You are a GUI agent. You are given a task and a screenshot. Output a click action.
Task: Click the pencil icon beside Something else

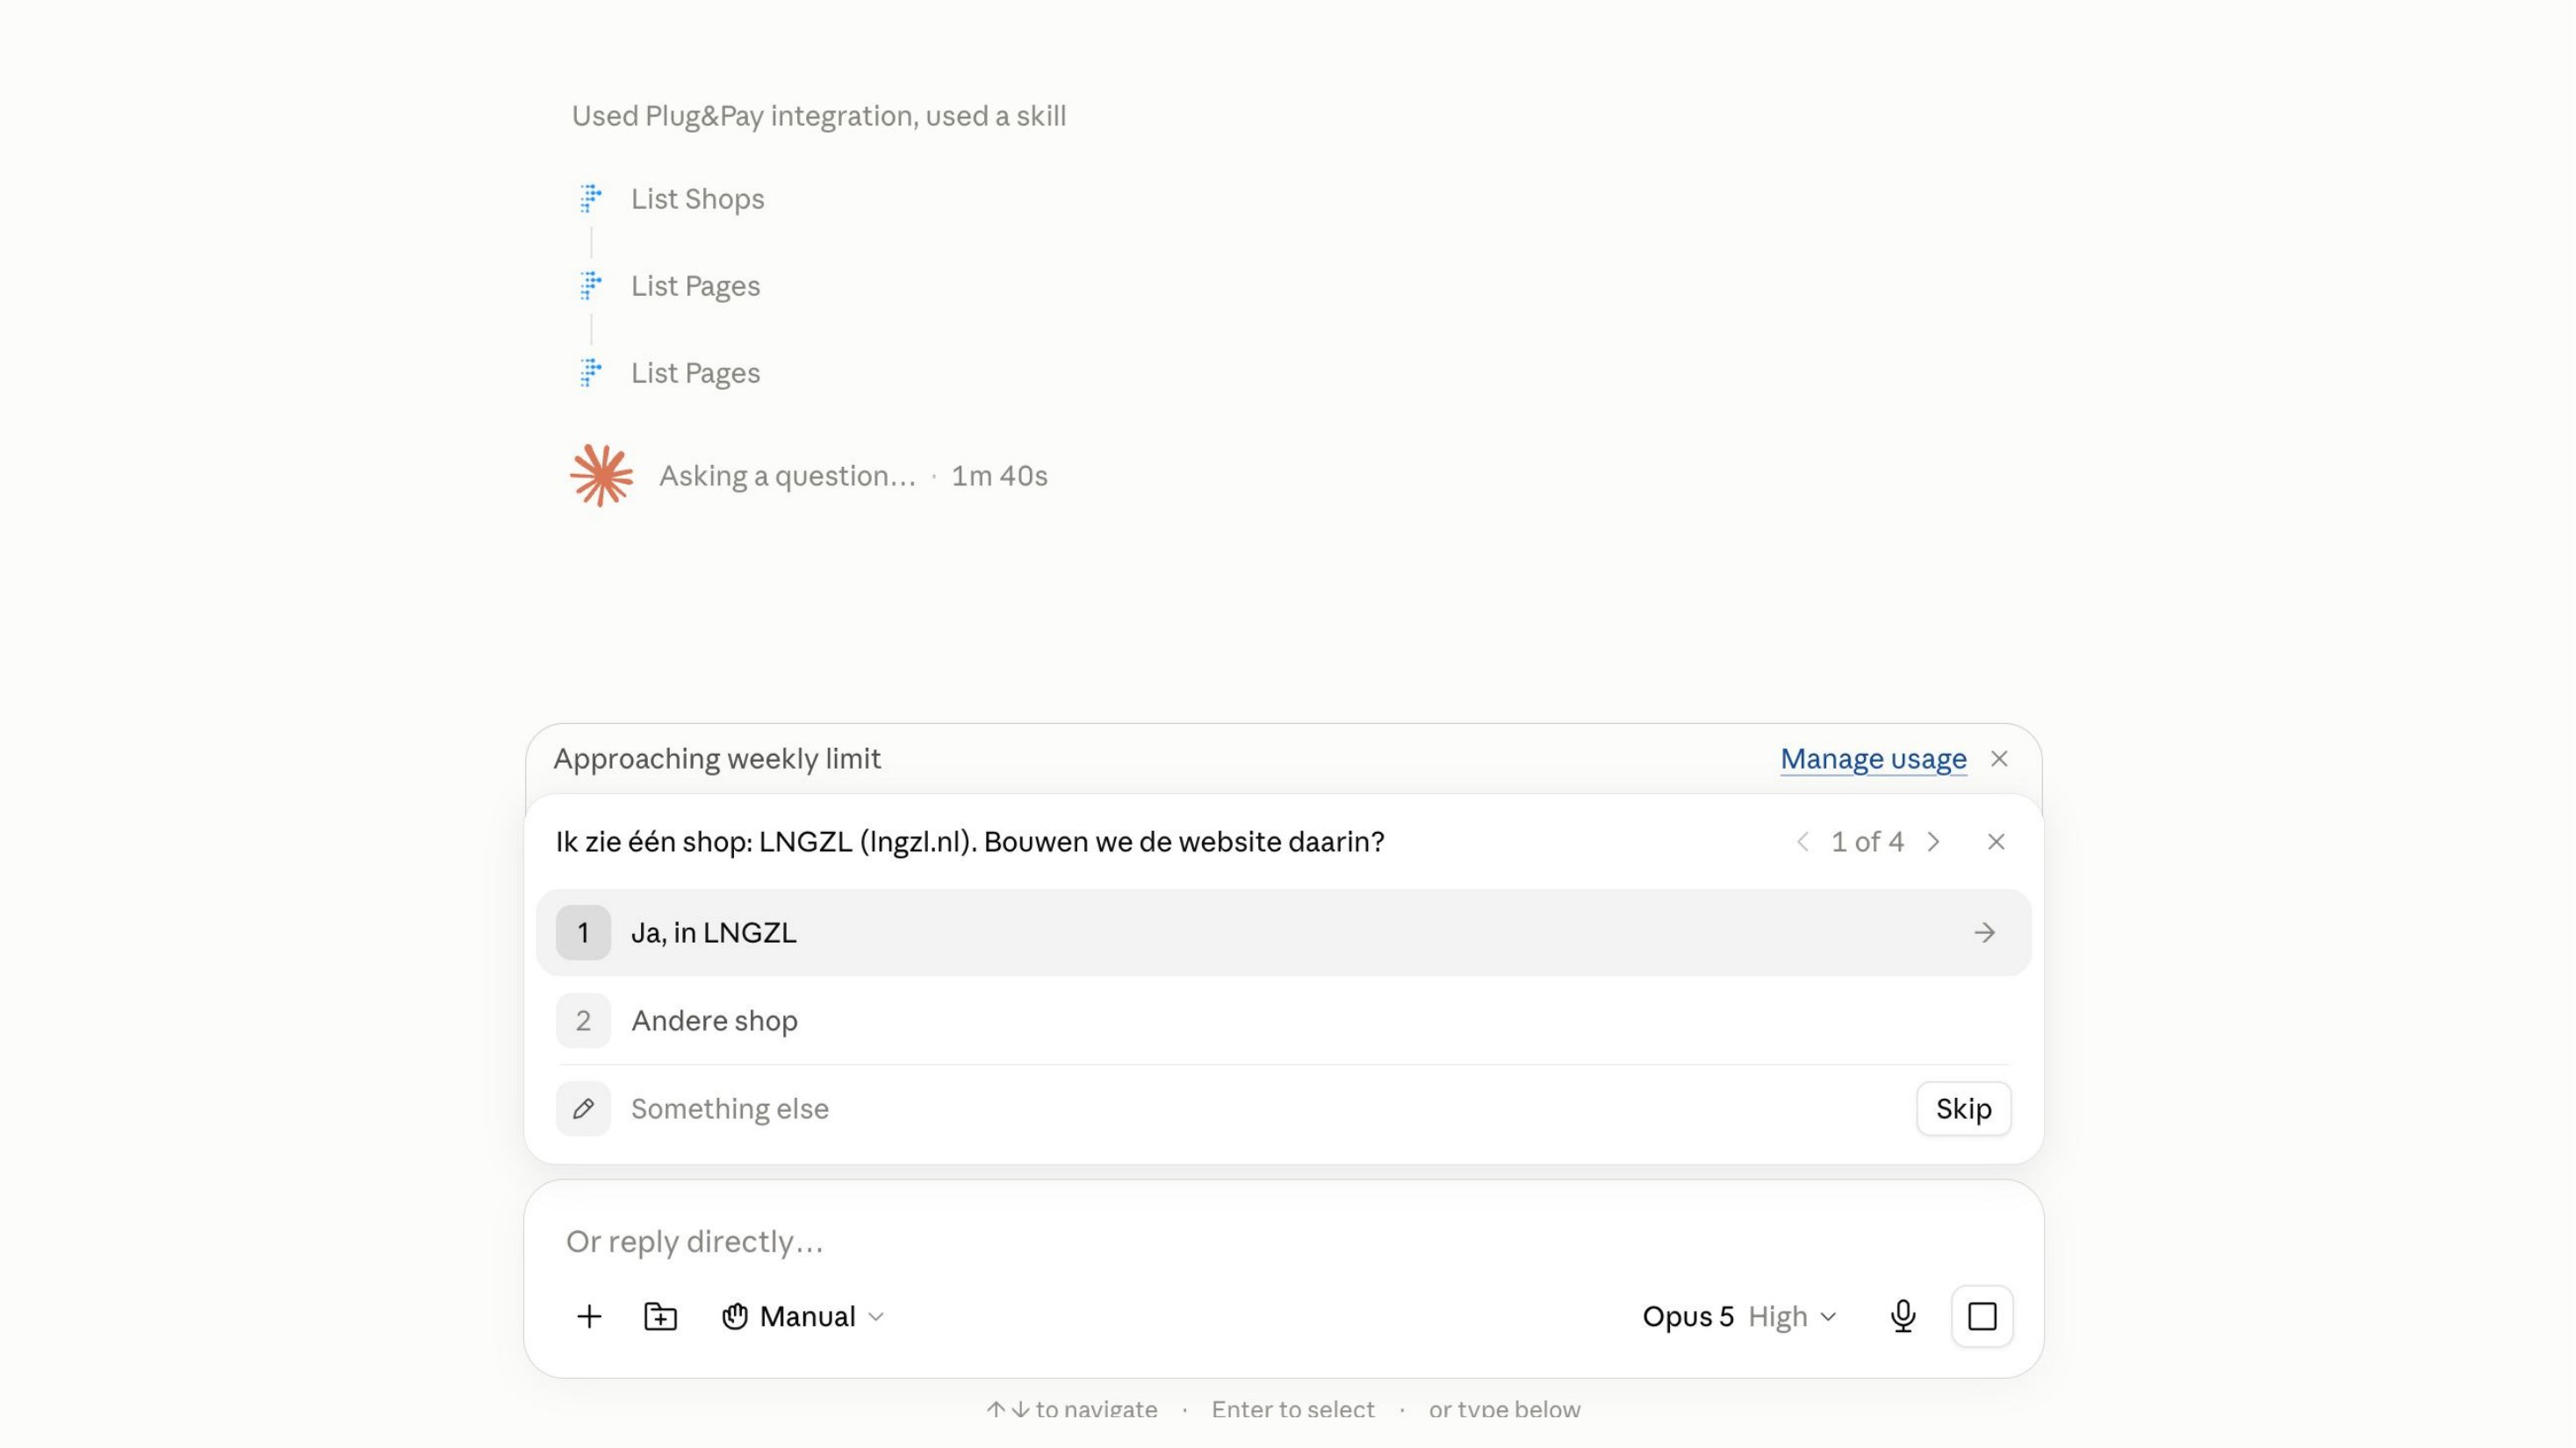tap(583, 1108)
